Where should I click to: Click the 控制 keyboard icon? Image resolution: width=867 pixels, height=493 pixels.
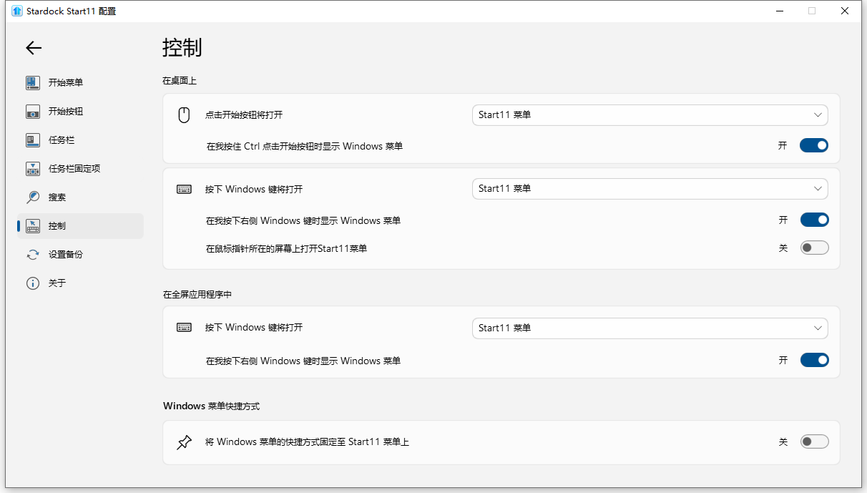point(33,225)
